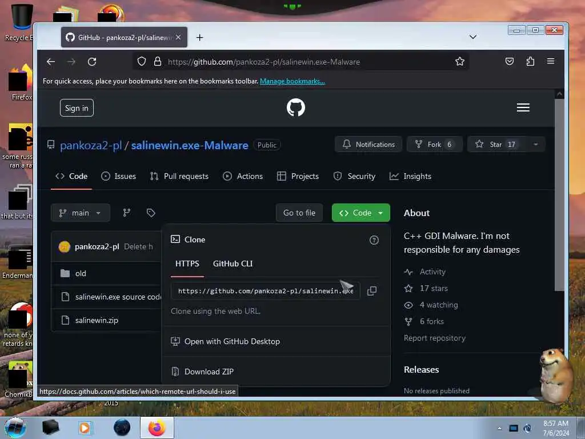585x439 pixels.
Task: Open the 4 watching link
Action: 431,305
